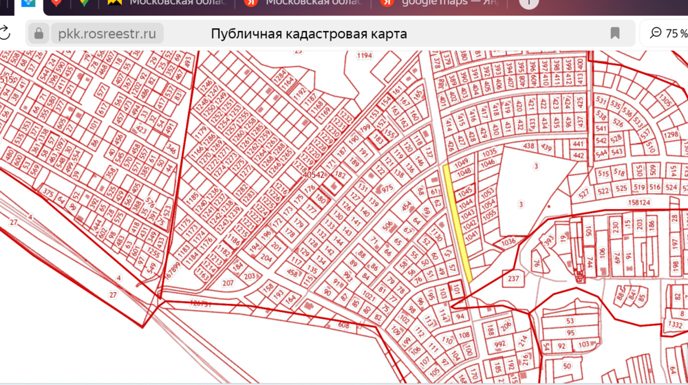
Task: Switch to the pinned Google Maps tab
Action: (84, 3)
